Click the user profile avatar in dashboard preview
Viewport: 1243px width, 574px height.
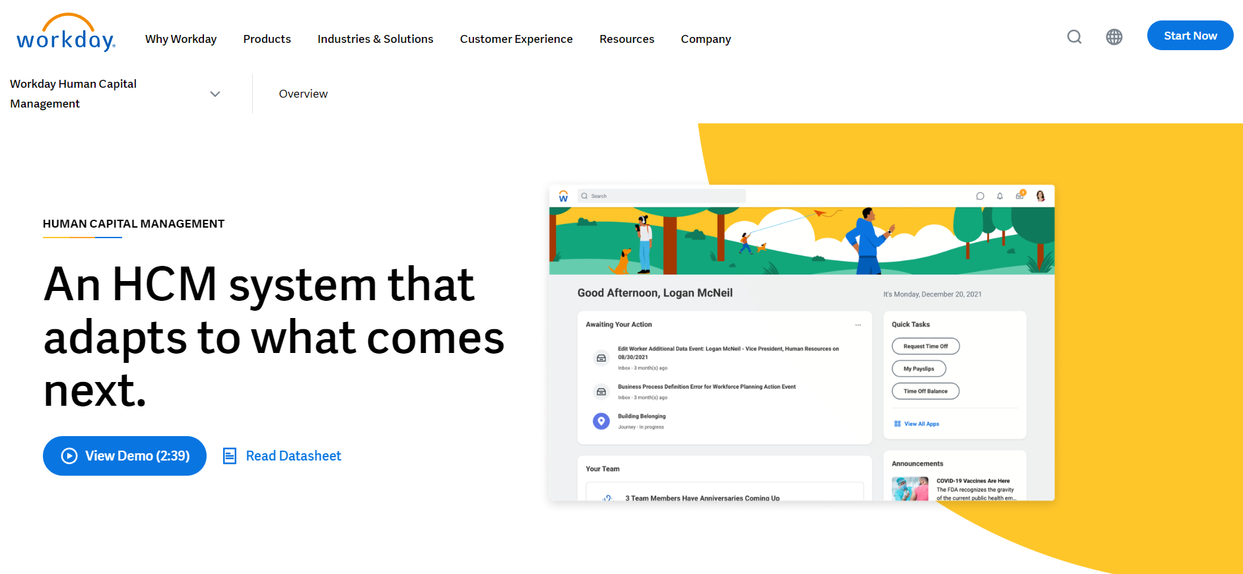click(x=1040, y=196)
